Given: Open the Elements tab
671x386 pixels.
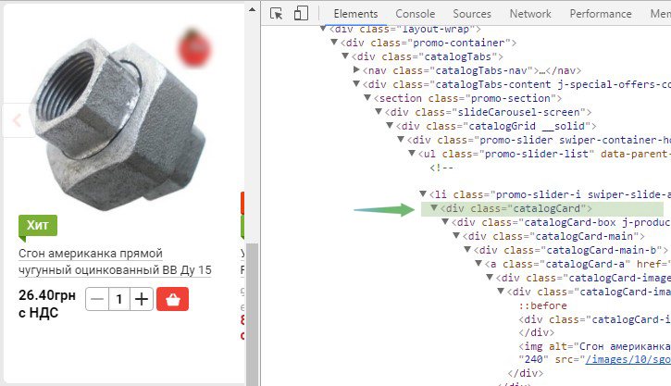Looking at the screenshot, I should (355, 14).
